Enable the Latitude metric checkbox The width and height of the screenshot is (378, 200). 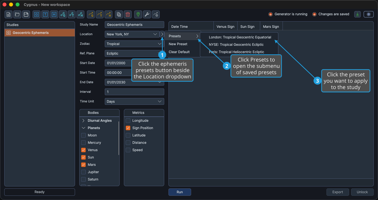click(128, 135)
